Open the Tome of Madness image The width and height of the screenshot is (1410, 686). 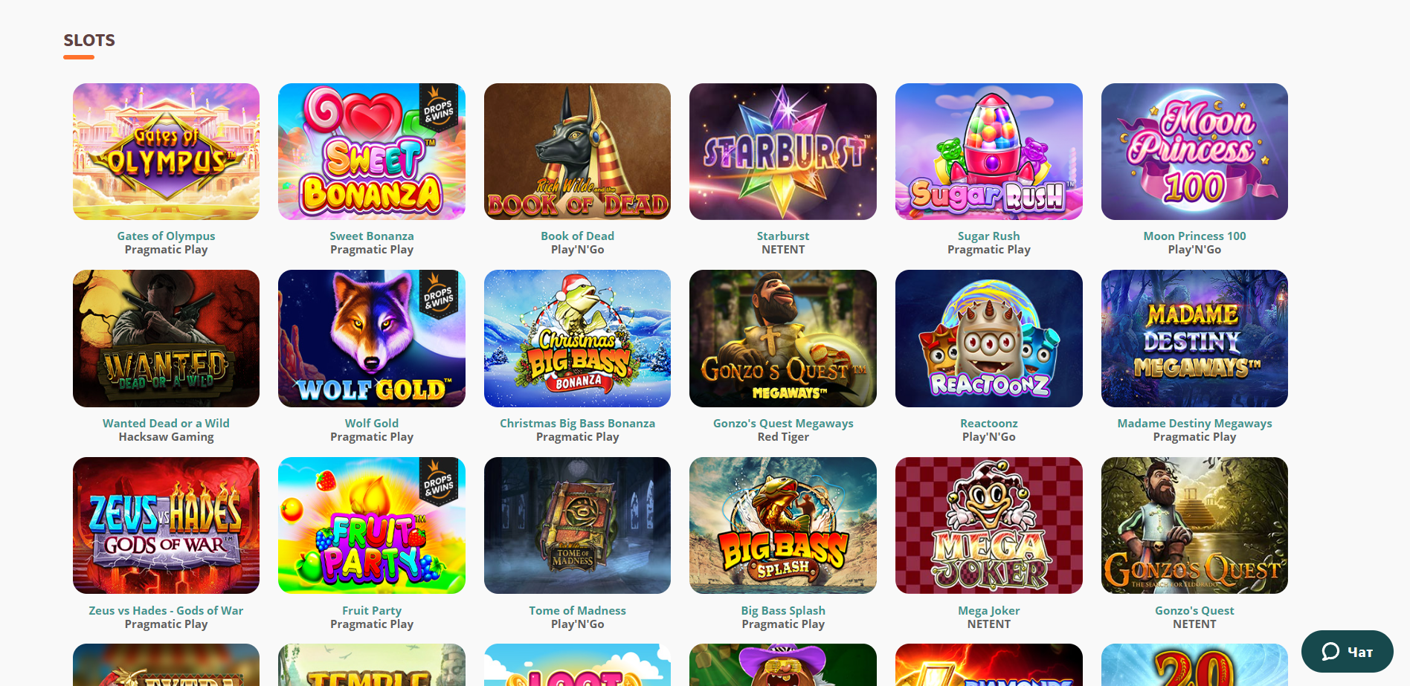pyautogui.click(x=577, y=525)
